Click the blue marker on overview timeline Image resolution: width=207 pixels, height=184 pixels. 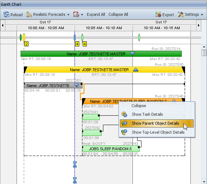[75, 38]
